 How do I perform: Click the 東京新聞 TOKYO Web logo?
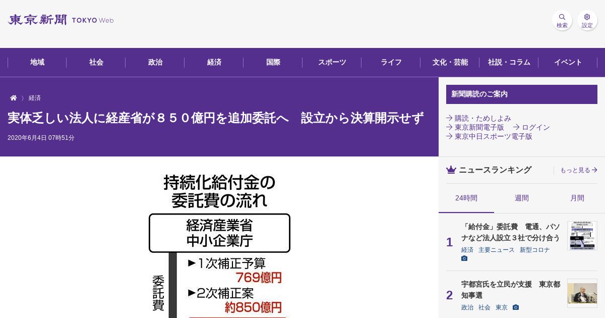tap(61, 20)
